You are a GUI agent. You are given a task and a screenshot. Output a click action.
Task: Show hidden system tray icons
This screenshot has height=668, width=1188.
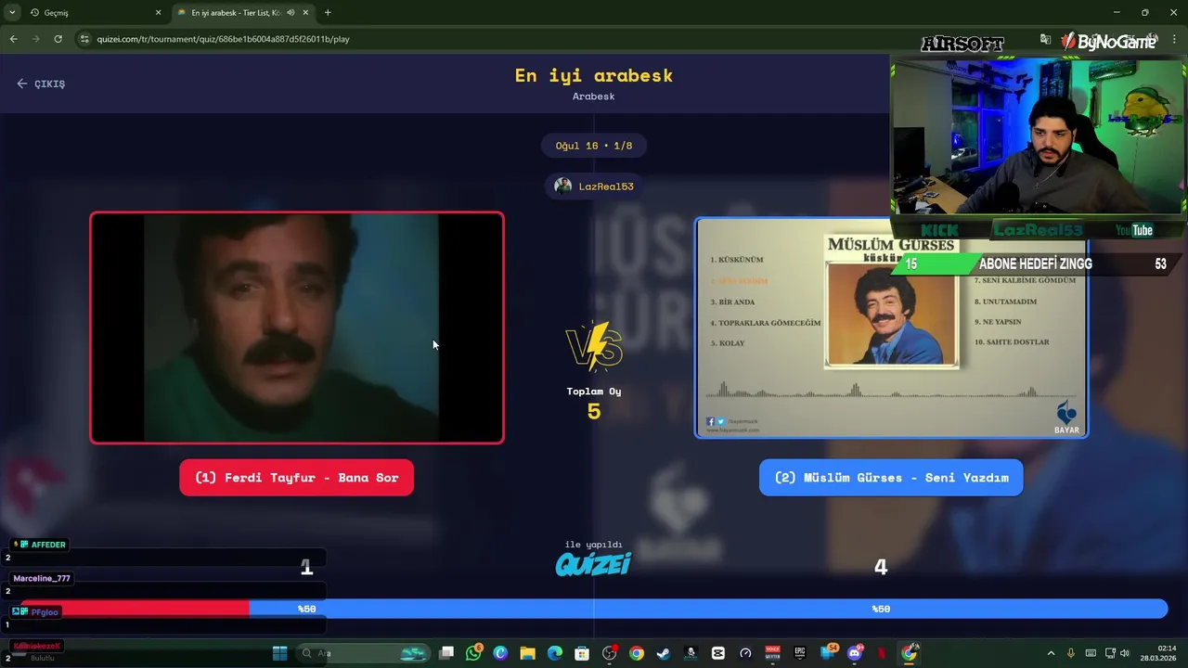point(1051,653)
